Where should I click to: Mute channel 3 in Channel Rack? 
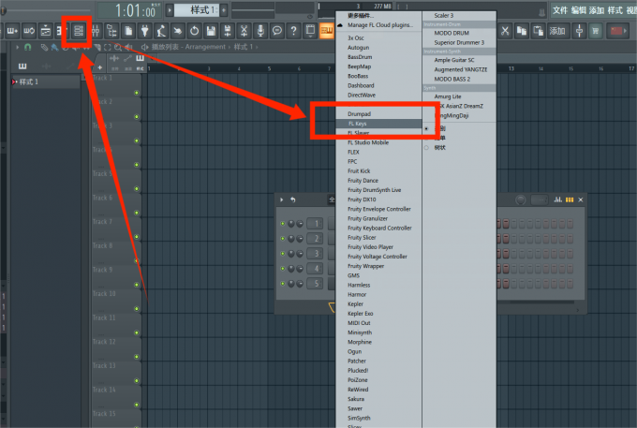pyautogui.click(x=283, y=254)
